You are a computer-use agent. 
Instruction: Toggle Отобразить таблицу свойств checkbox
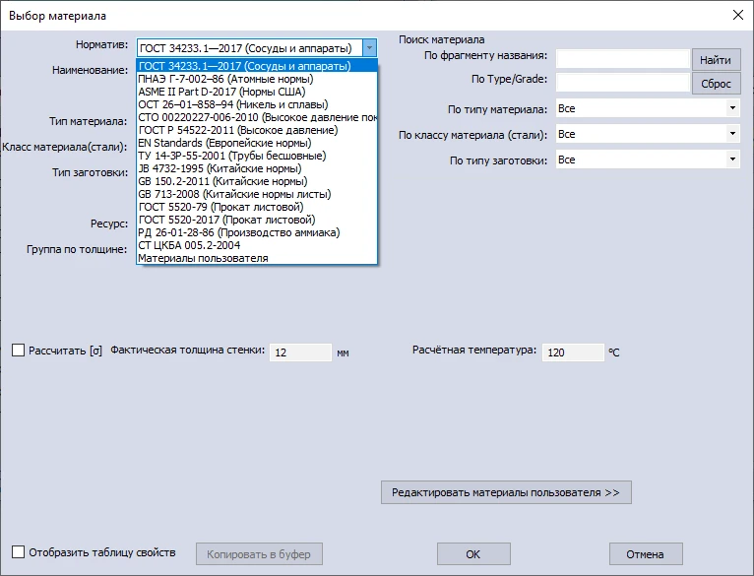pos(18,552)
